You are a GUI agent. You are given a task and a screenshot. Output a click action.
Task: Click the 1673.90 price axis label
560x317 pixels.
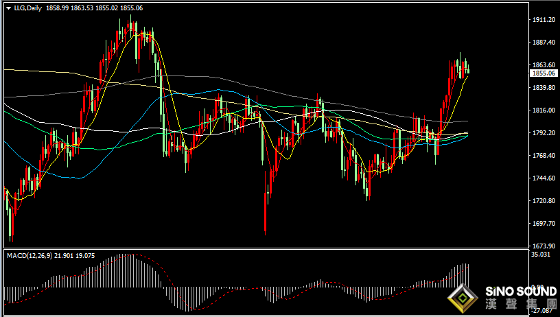point(544,246)
